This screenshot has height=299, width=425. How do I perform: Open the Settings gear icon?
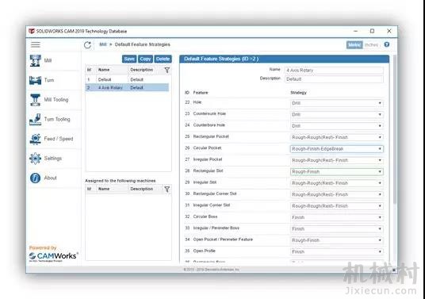click(x=36, y=159)
